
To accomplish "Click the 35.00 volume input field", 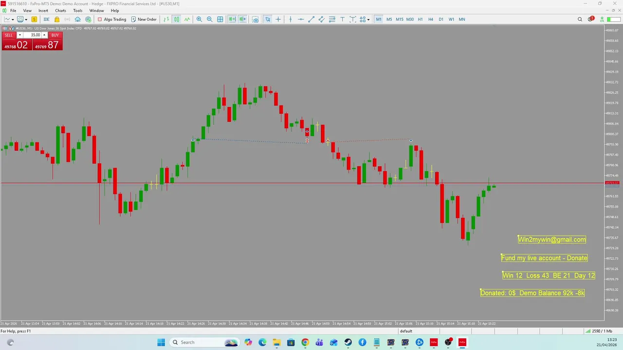I will (x=32, y=35).
